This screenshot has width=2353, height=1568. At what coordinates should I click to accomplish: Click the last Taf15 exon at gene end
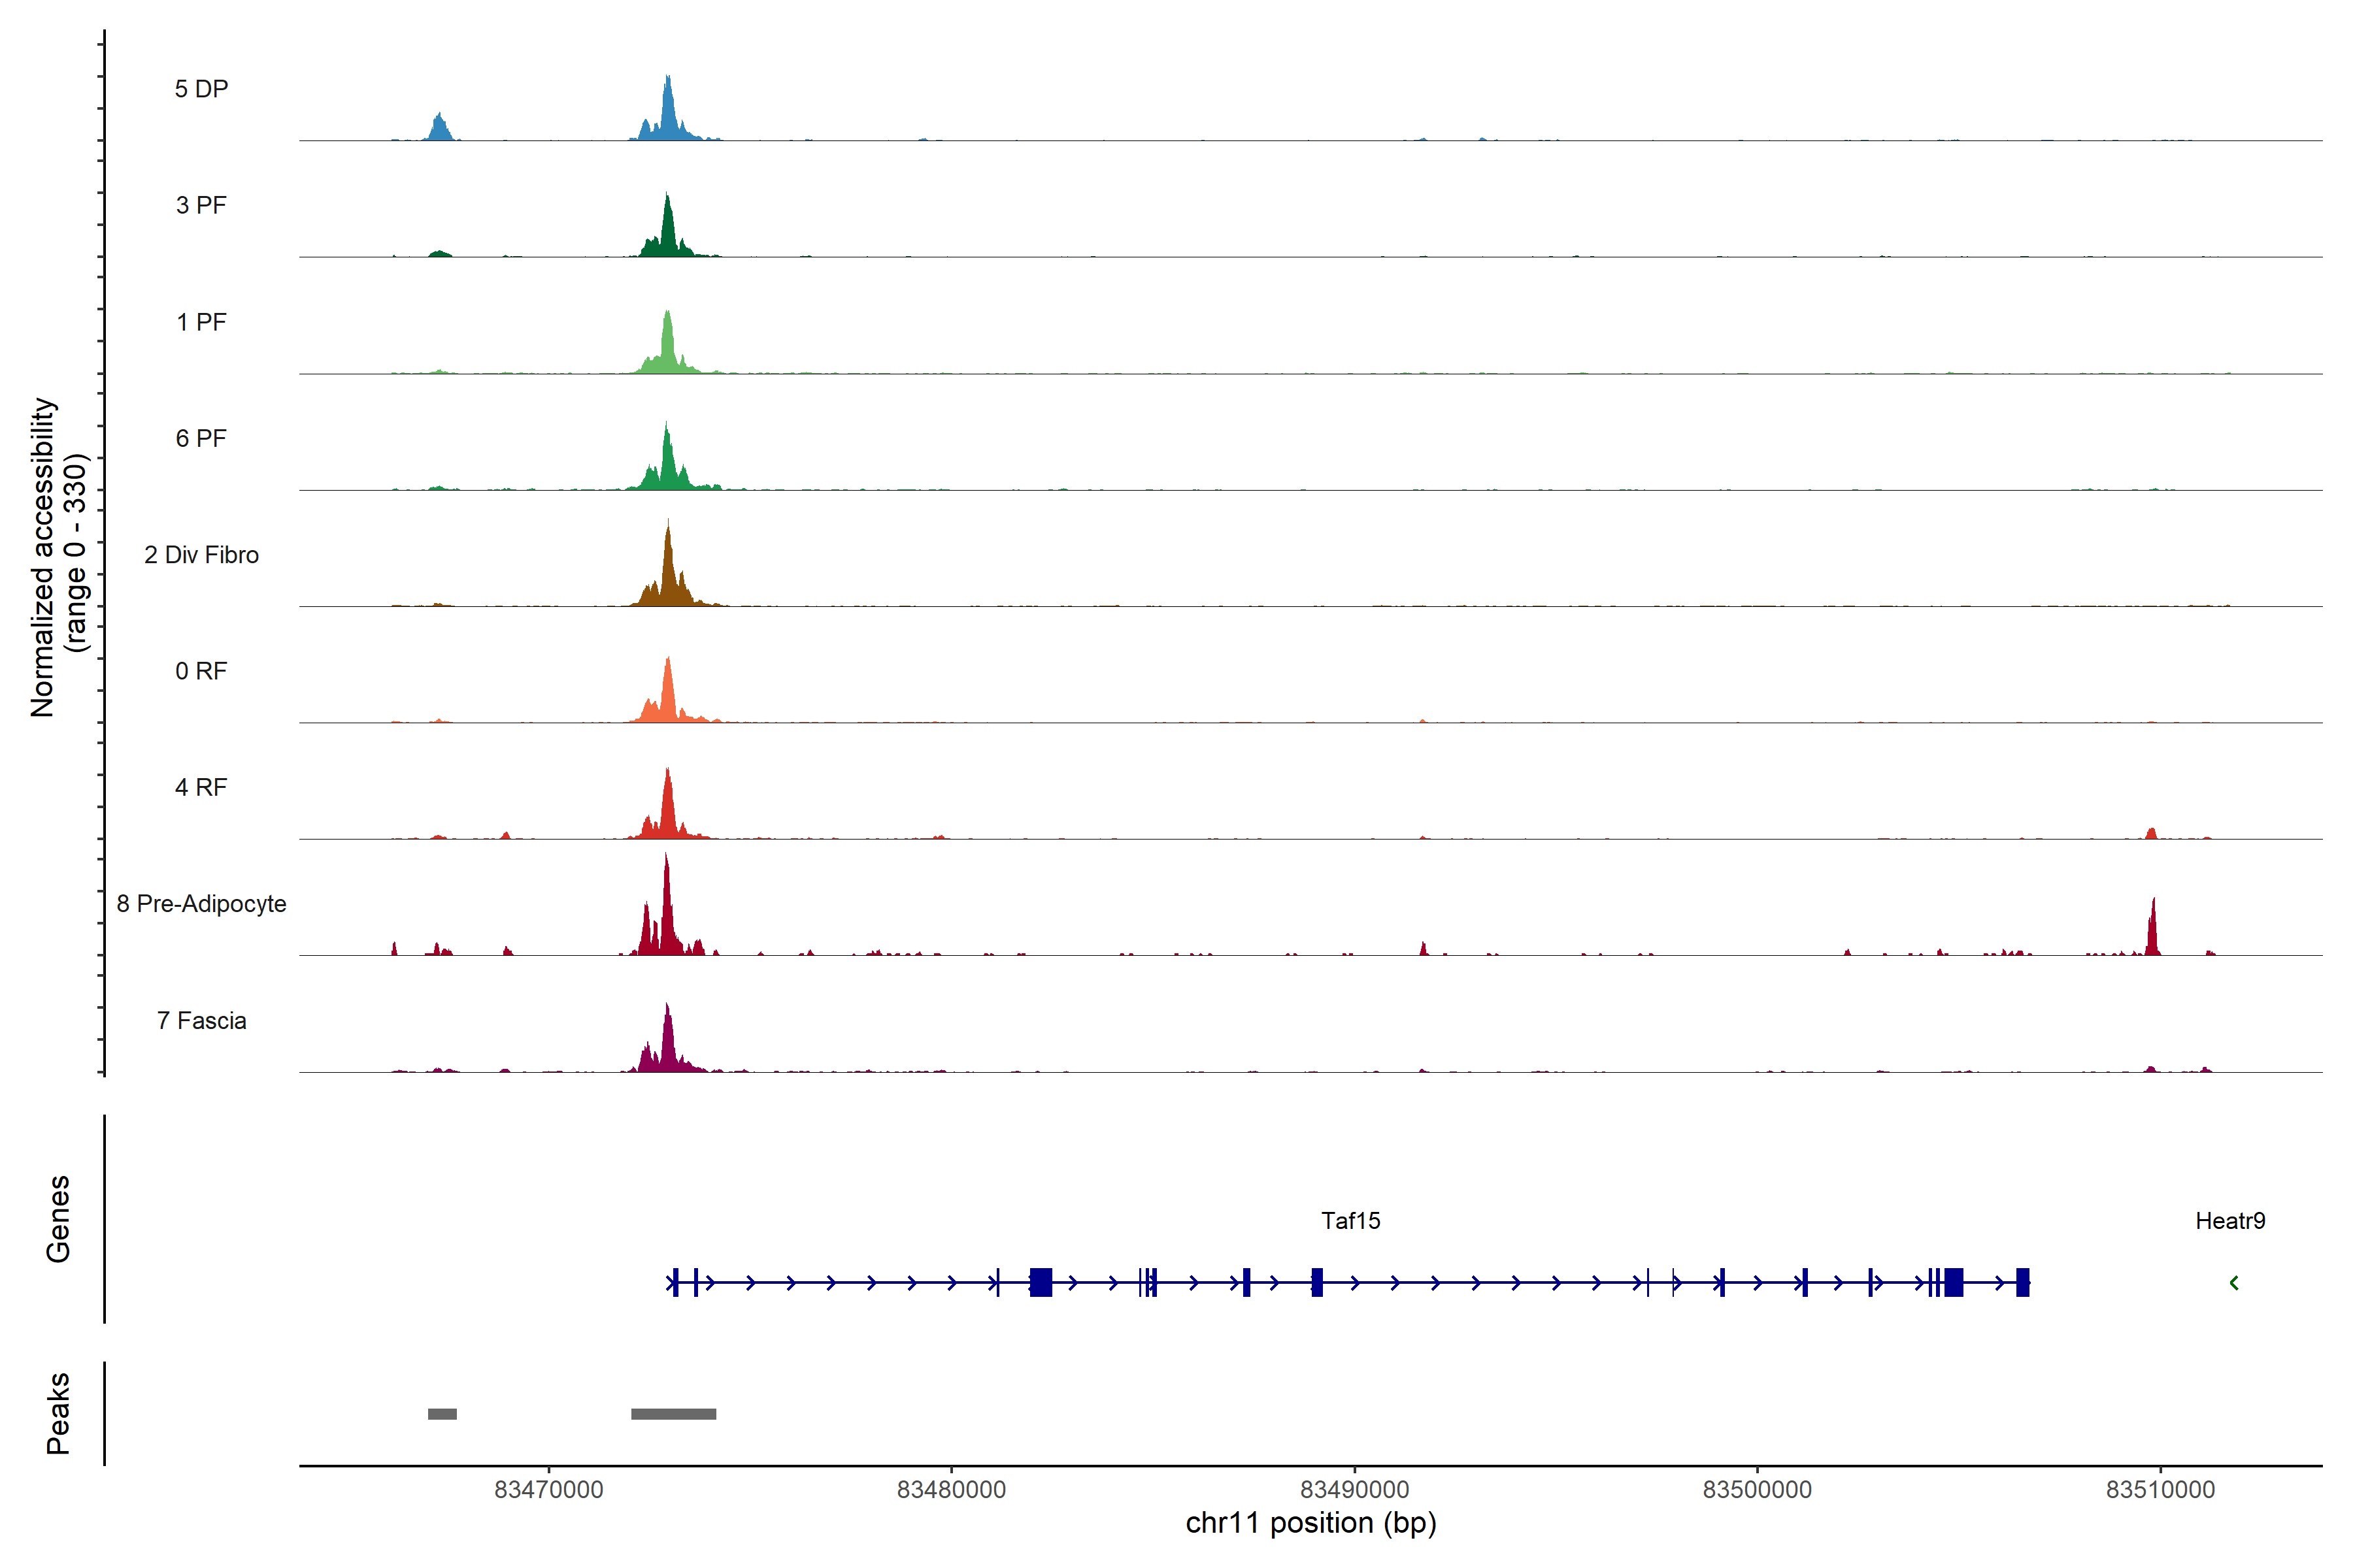tap(2022, 1282)
